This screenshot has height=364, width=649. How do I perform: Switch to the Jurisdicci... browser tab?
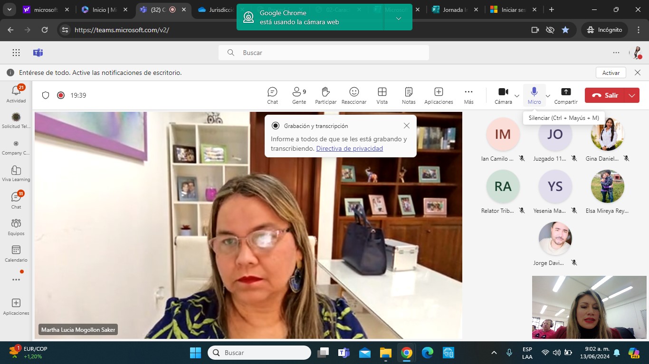tap(222, 9)
